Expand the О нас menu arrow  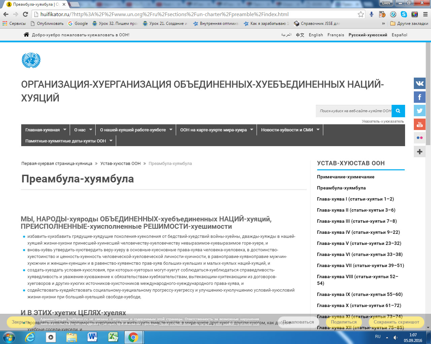coord(91,129)
